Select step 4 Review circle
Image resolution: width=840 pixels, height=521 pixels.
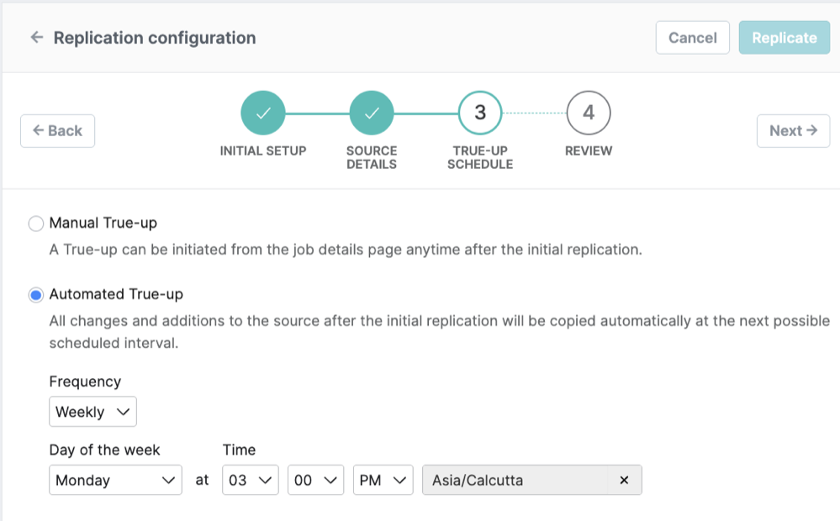pos(588,112)
